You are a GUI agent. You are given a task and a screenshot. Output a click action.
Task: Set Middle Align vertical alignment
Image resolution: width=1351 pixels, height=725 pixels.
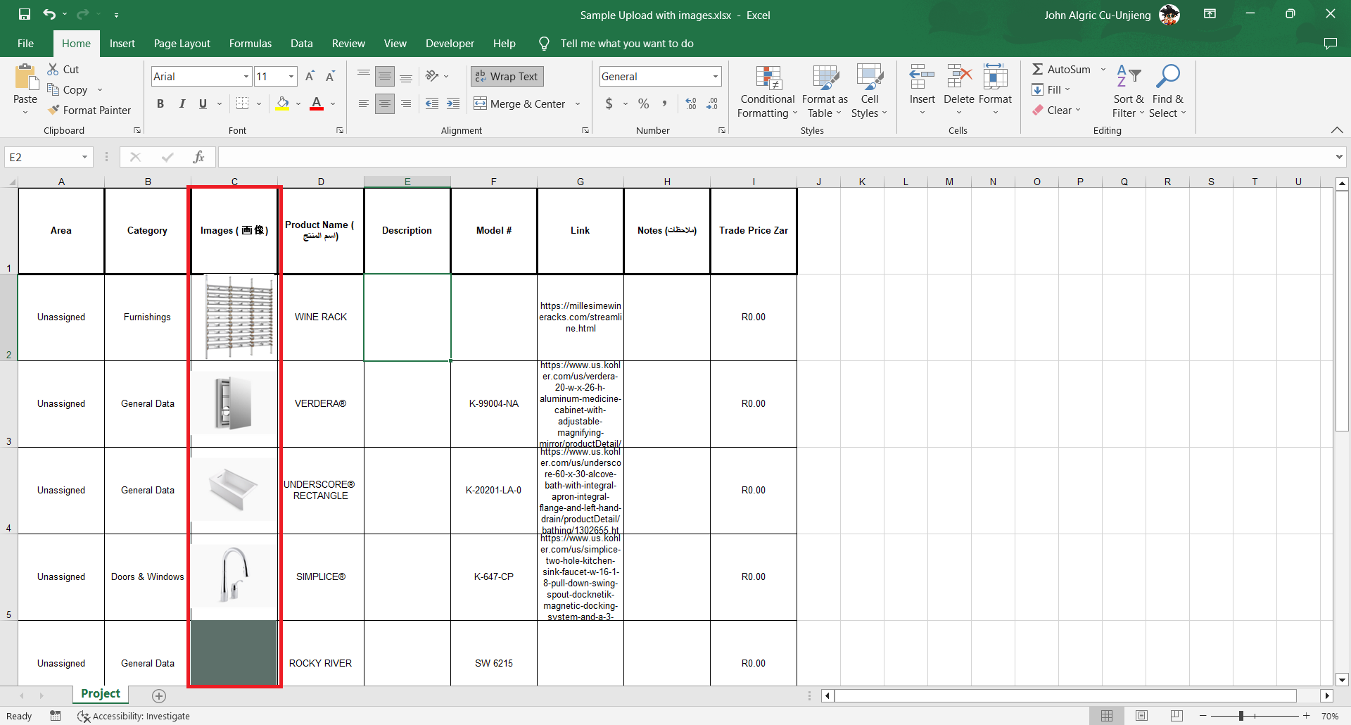tap(384, 76)
